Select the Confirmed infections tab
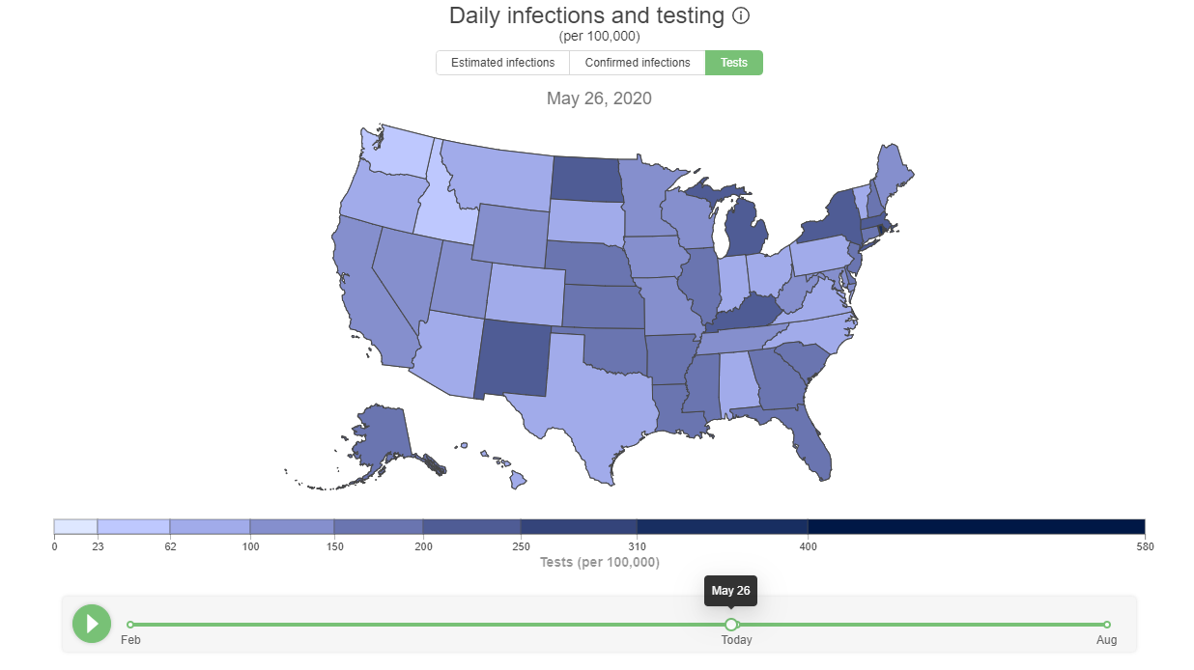 [638, 63]
